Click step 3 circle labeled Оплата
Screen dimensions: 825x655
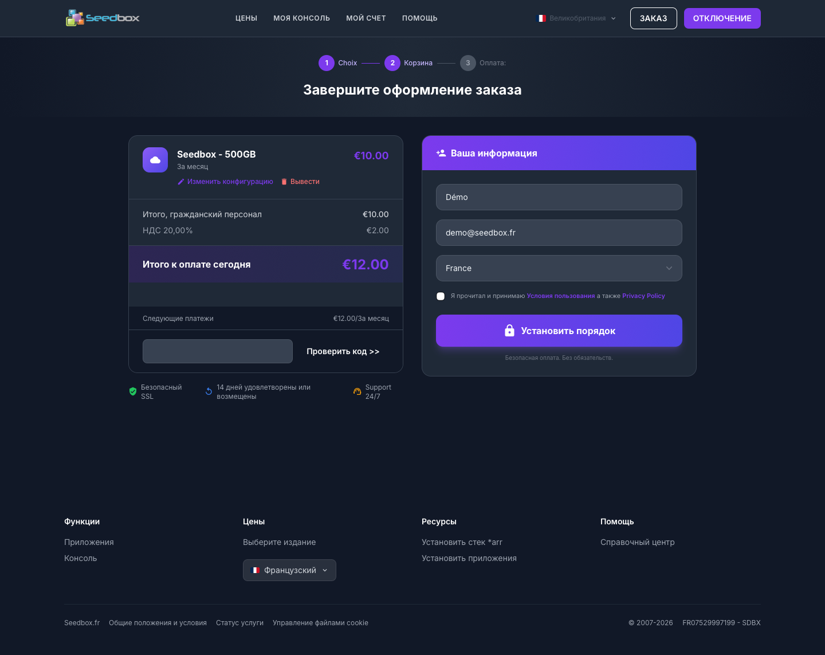tap(468, 63)
